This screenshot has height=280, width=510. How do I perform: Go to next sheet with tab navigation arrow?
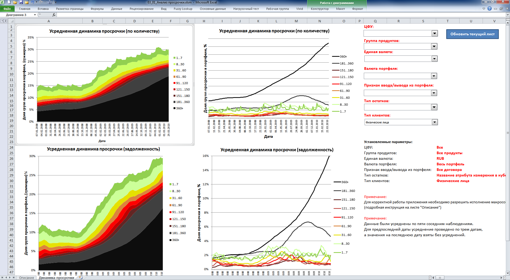coord(10,278)
